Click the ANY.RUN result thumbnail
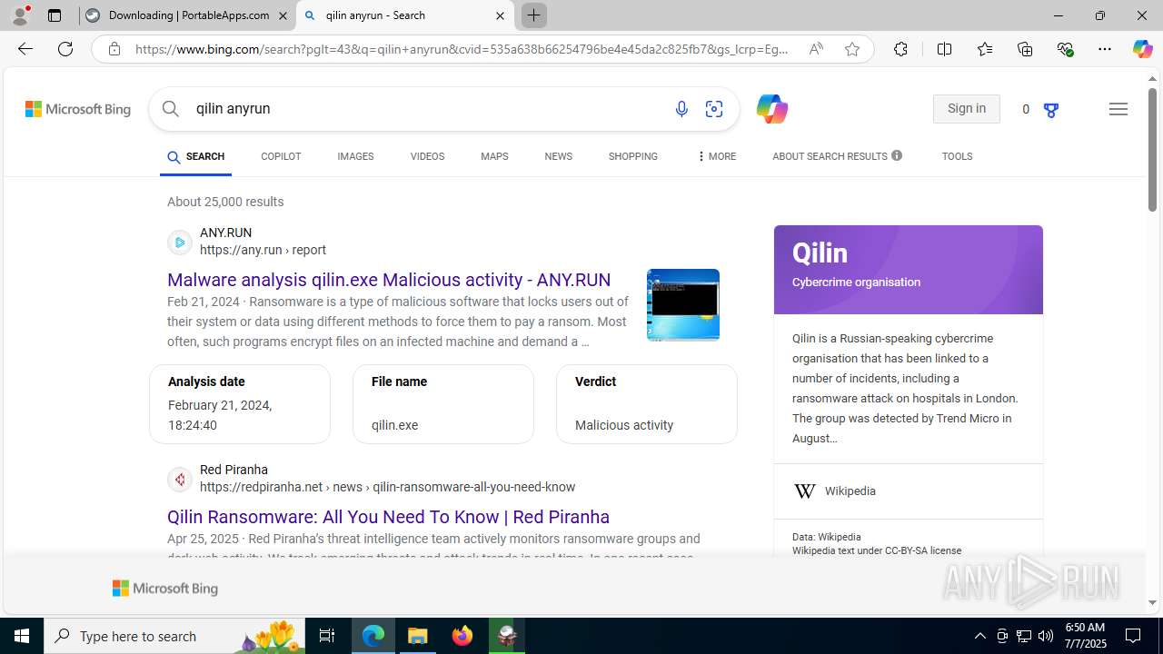1163x654 pixels. click(683, 305)
